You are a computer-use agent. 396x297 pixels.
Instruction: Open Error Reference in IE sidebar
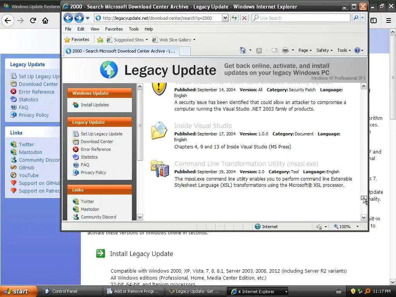pos(96,149)
